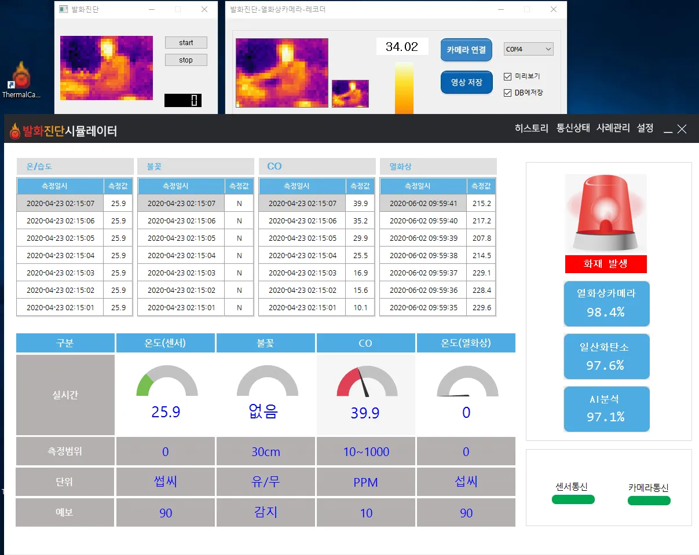The height and width of the screenshot is (555, 699).
Task: Open the 히스토리 menu
Action: (x=531, y=128)
